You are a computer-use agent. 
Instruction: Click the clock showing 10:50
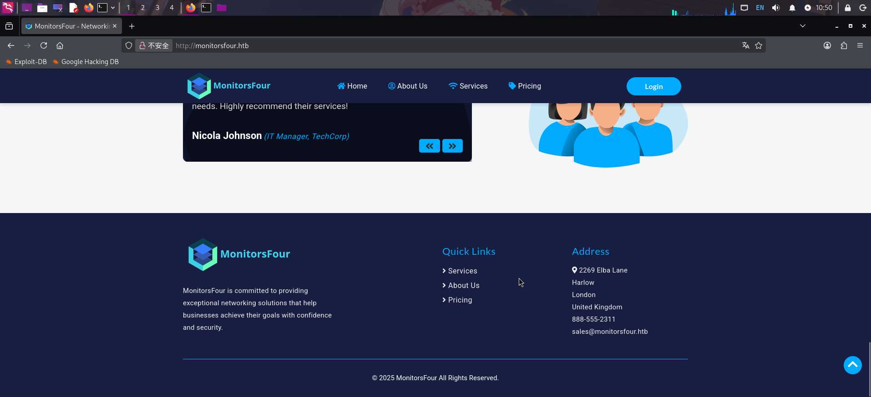824,8
